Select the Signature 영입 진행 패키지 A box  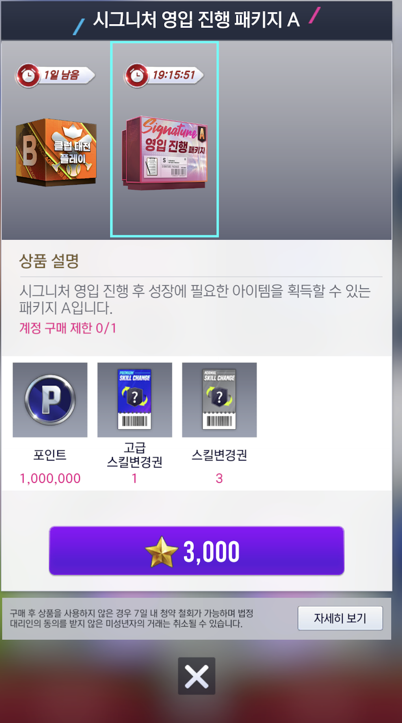click(x=165, y=153)
